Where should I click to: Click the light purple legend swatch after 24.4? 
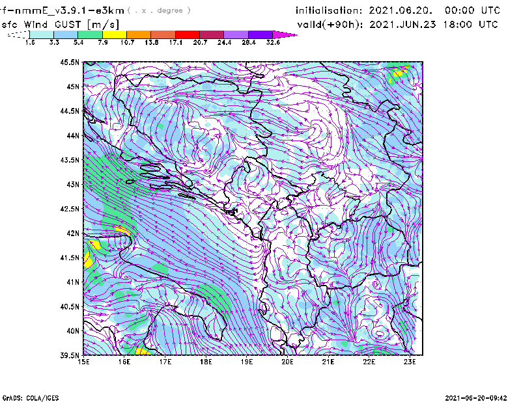coord(236,34)
